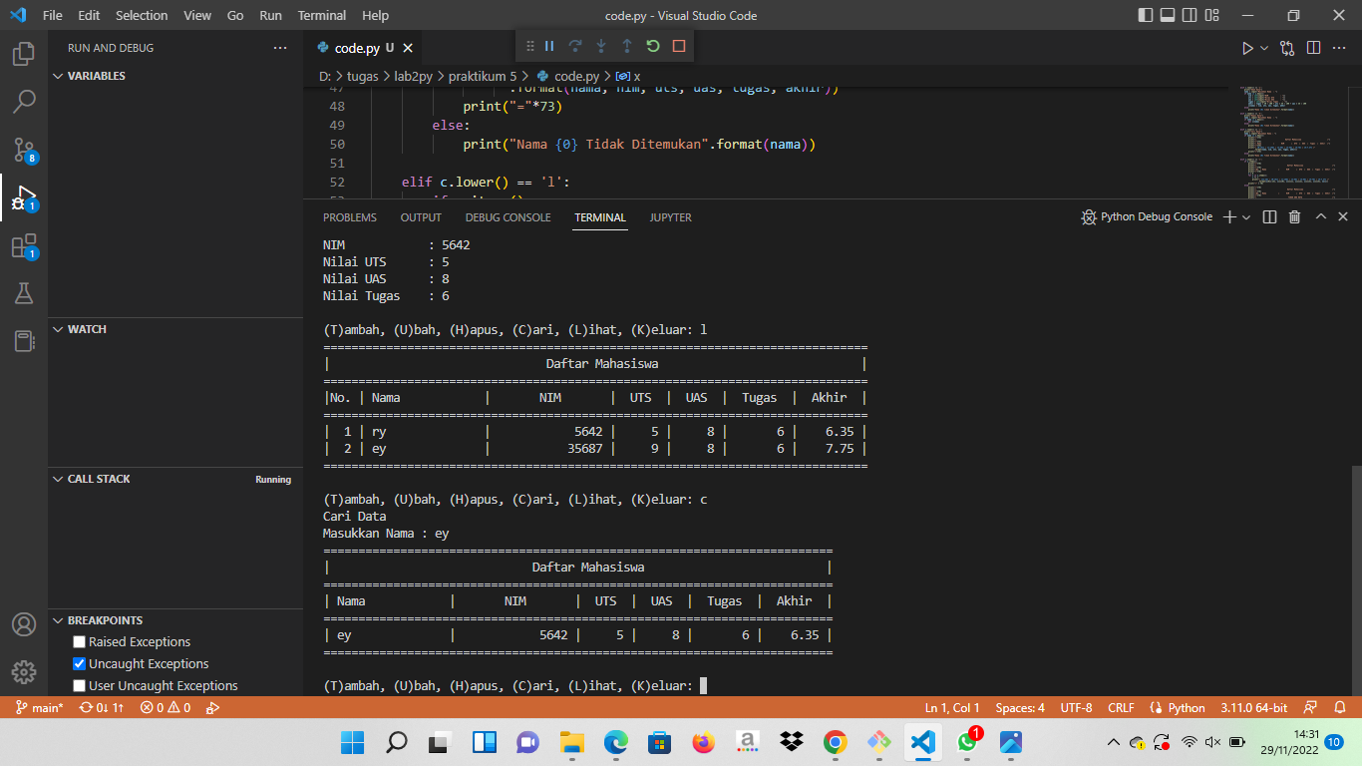Click the main* branch in status bar
The height and width of the screenshot is (766, 1362).
click(39, 708)
